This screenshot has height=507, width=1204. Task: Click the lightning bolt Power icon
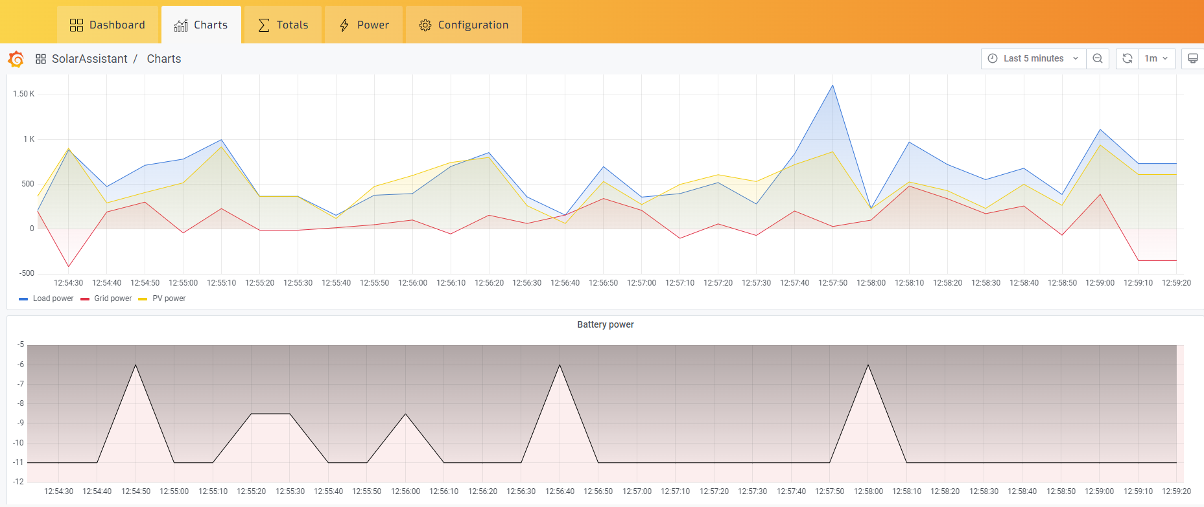[x=344, y=25]
